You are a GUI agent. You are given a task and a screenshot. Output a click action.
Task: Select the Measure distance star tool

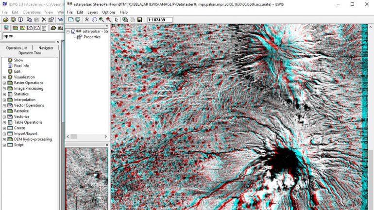pyautogui.click(x=87, y=20)
